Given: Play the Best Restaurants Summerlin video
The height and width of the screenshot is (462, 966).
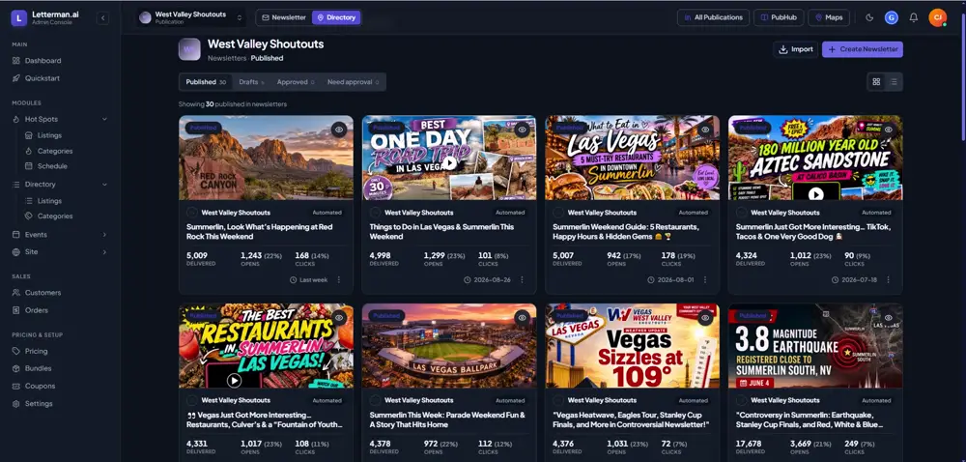Looking at the screenshot, I should (x=234, y=380).
